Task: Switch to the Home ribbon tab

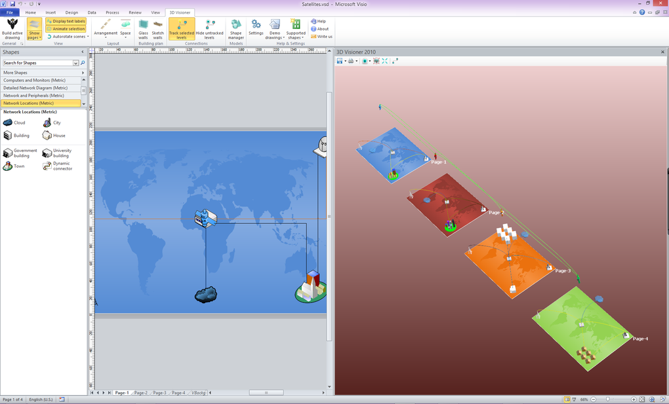Action: click(x=31, y=12)
